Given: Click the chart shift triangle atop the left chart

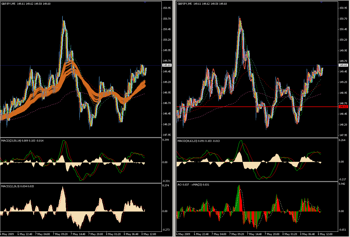Looking at the screenshot, I should pos(145,2).
